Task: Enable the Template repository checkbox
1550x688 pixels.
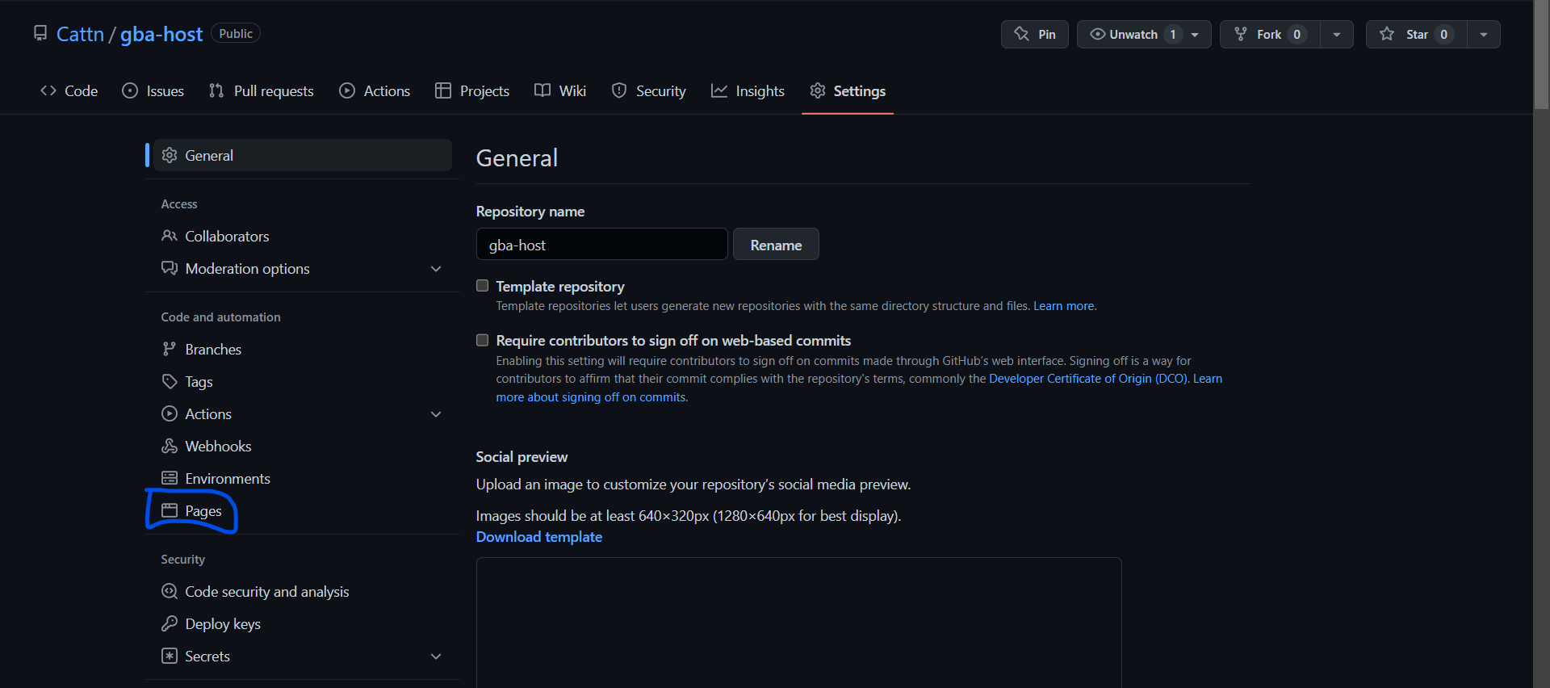Action: (x=483, y=286)
